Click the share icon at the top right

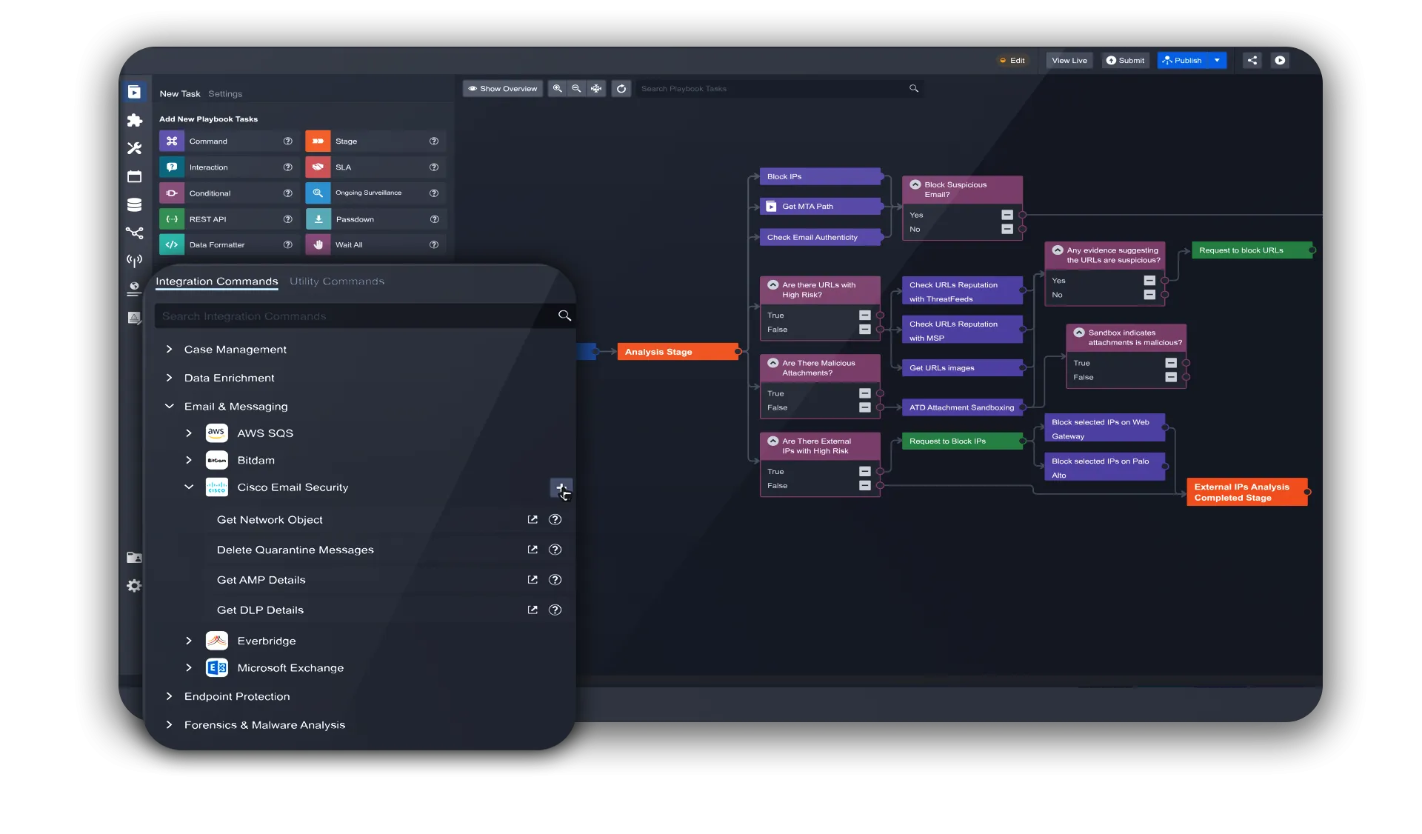[1252, 60]
